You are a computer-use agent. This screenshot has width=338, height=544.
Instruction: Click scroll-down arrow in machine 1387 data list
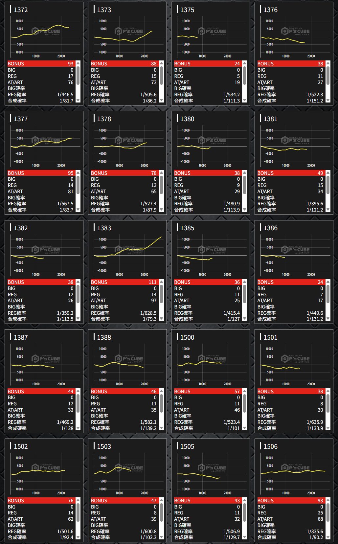78,428
